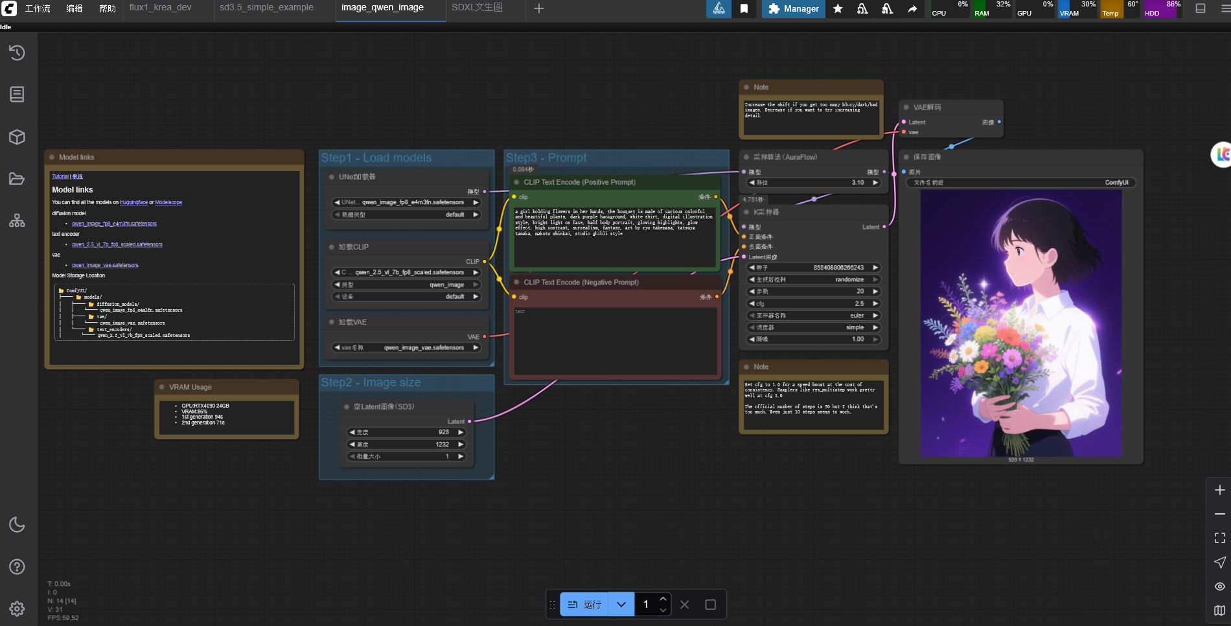1231x626 pixels.
Task: Switch to the flux1_krea_dev tab
Action: point(161,8)
